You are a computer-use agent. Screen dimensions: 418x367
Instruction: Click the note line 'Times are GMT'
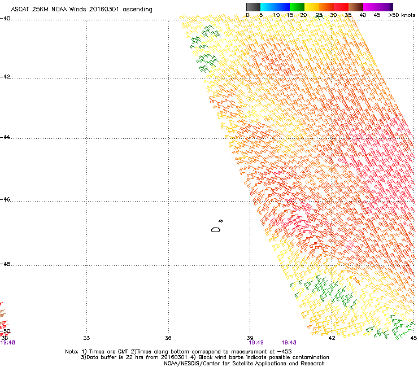coord(110,352)
